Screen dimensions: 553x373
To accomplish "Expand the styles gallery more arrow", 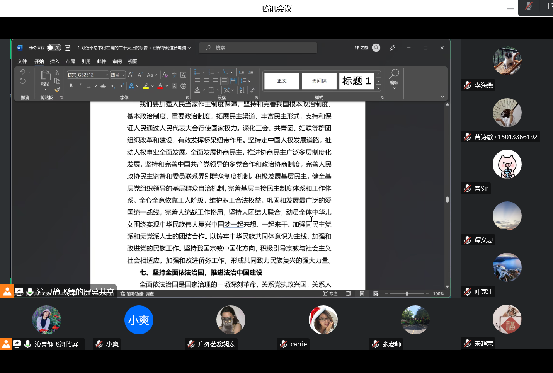I will pyautogui.click(x=379, y=88).
